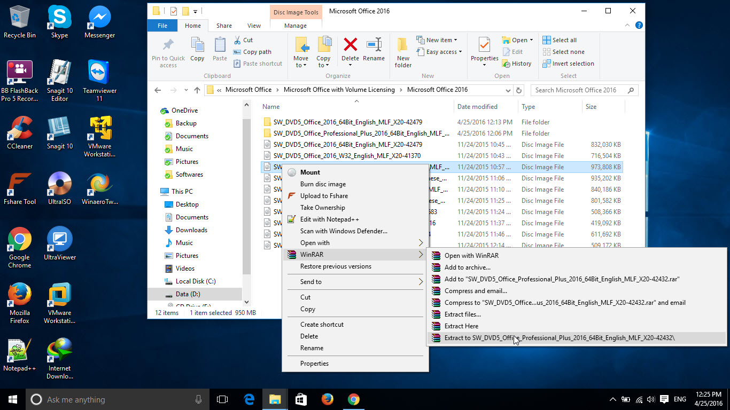
Task: Click Invert selection in ribbon
Action: pos(568,64)
